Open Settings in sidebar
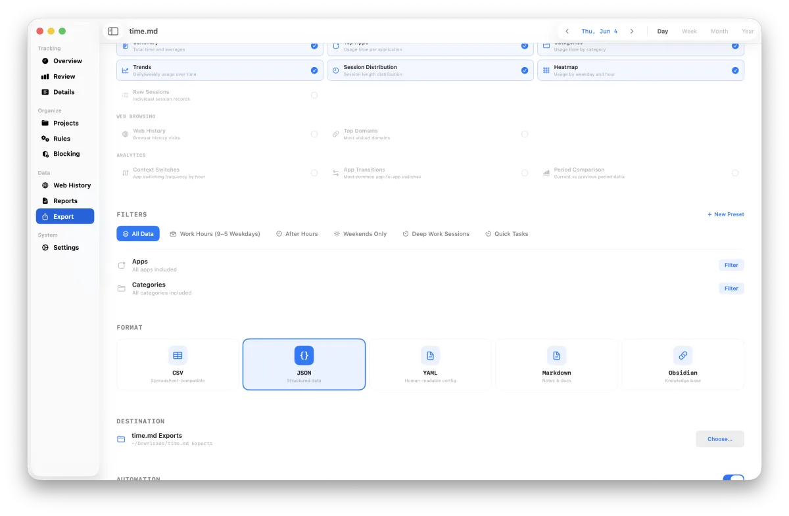The height and width of the screenshot is (516, 789). pyautogui.click(x=65, y=248)
